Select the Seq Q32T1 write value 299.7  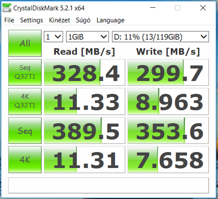pyautogui.click(x=168, y=72)
